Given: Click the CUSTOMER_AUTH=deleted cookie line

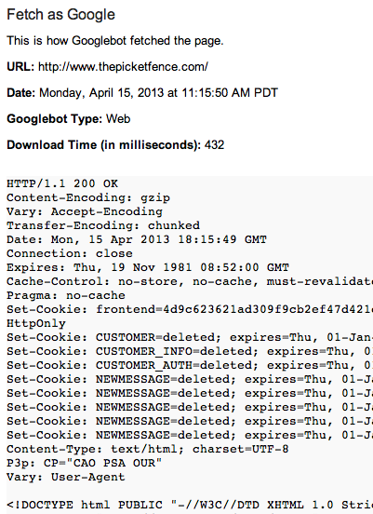Looking at the screenshot, I should [x=190, y=365].
